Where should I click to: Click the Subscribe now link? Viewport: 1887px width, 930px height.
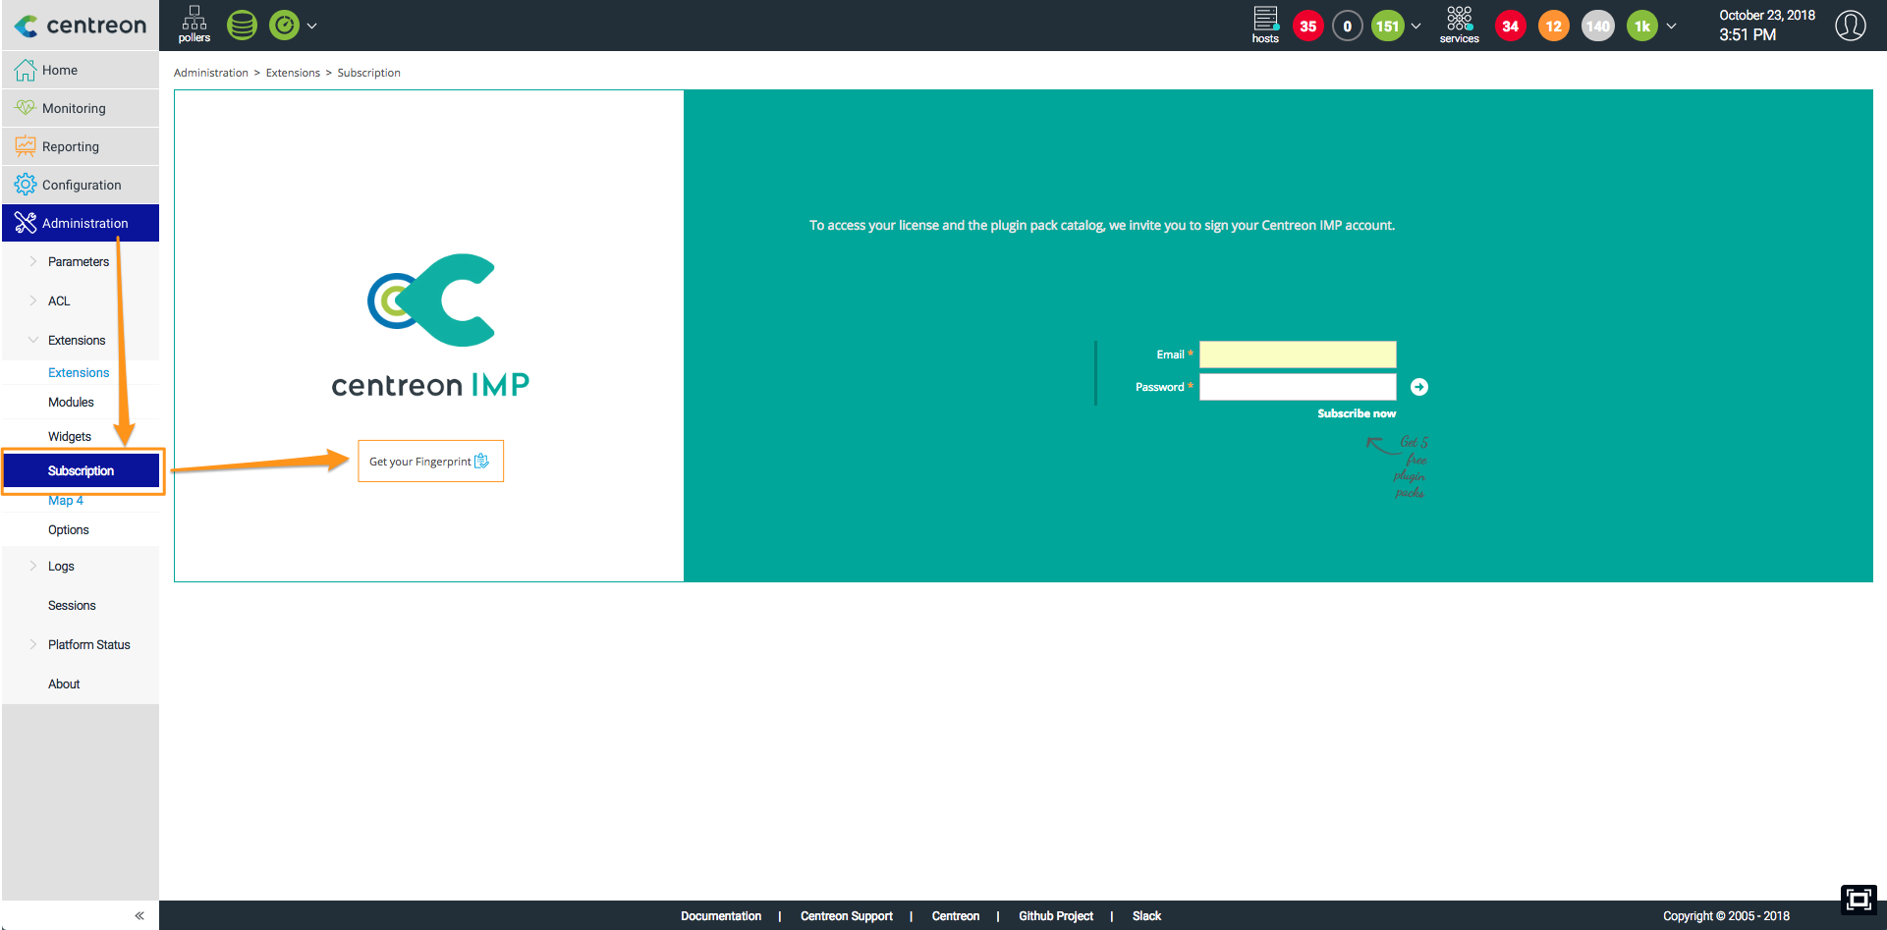coord(1357,413)
